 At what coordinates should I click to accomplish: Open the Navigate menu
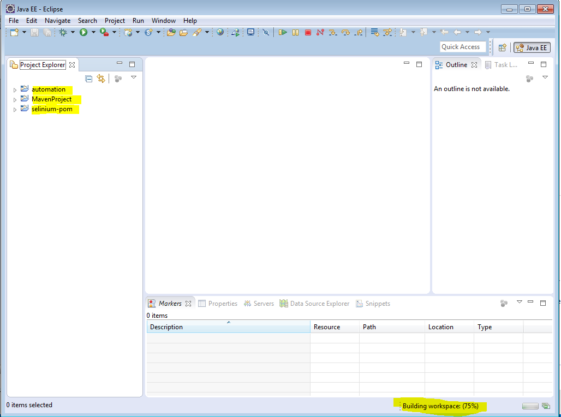(x=58, y=21)
